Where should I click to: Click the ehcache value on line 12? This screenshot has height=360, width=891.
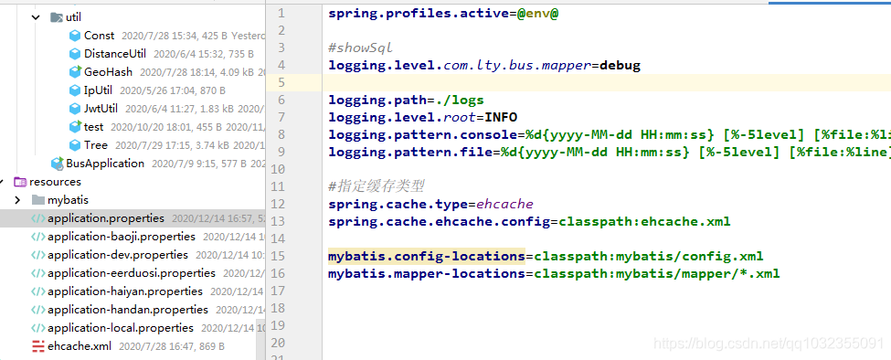(x=504, y=204)
